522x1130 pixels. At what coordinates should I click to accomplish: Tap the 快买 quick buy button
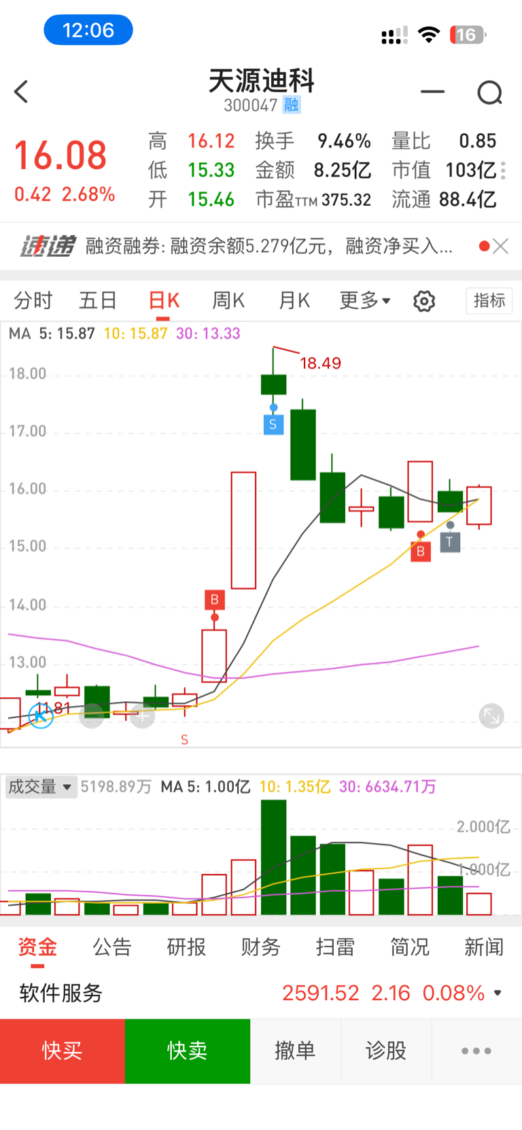click(63, 1051)
